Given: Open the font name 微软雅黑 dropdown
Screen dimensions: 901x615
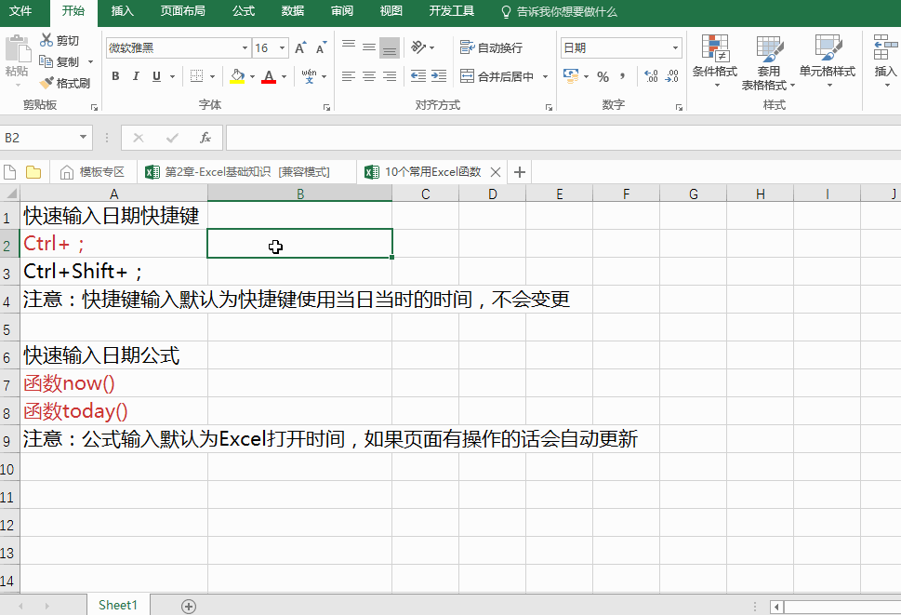Looking at the screenshot, I should point(245,47).
